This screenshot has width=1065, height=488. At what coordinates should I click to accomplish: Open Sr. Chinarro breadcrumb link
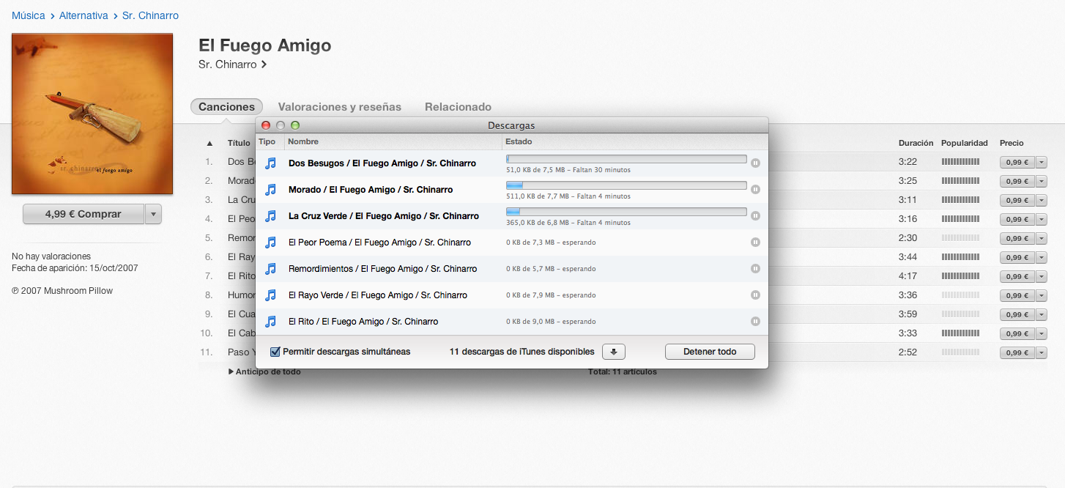click(150, 15)
